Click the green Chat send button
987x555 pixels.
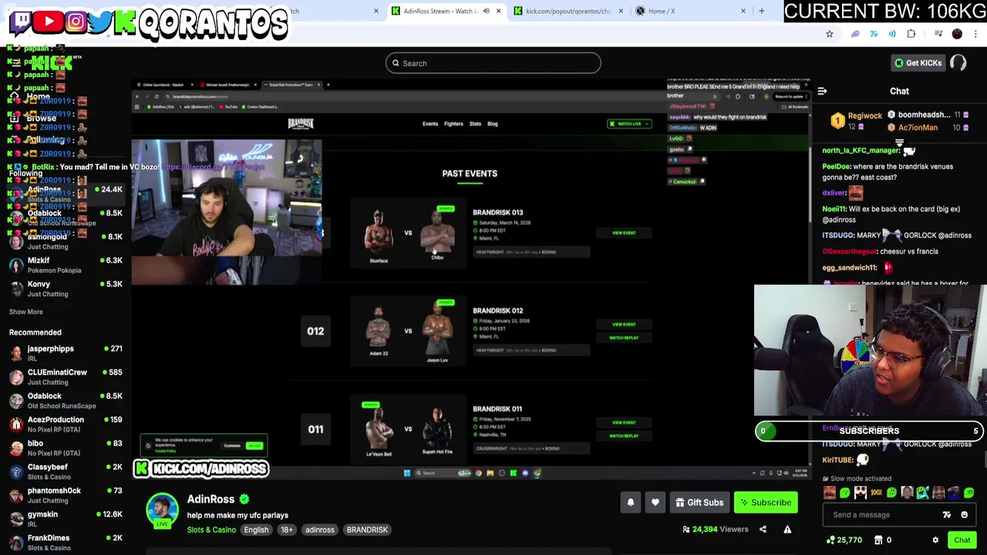click(x=962, y=540)
